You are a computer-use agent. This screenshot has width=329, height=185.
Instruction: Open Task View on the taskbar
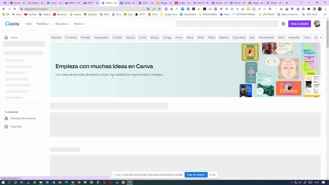tap(22, 182)
